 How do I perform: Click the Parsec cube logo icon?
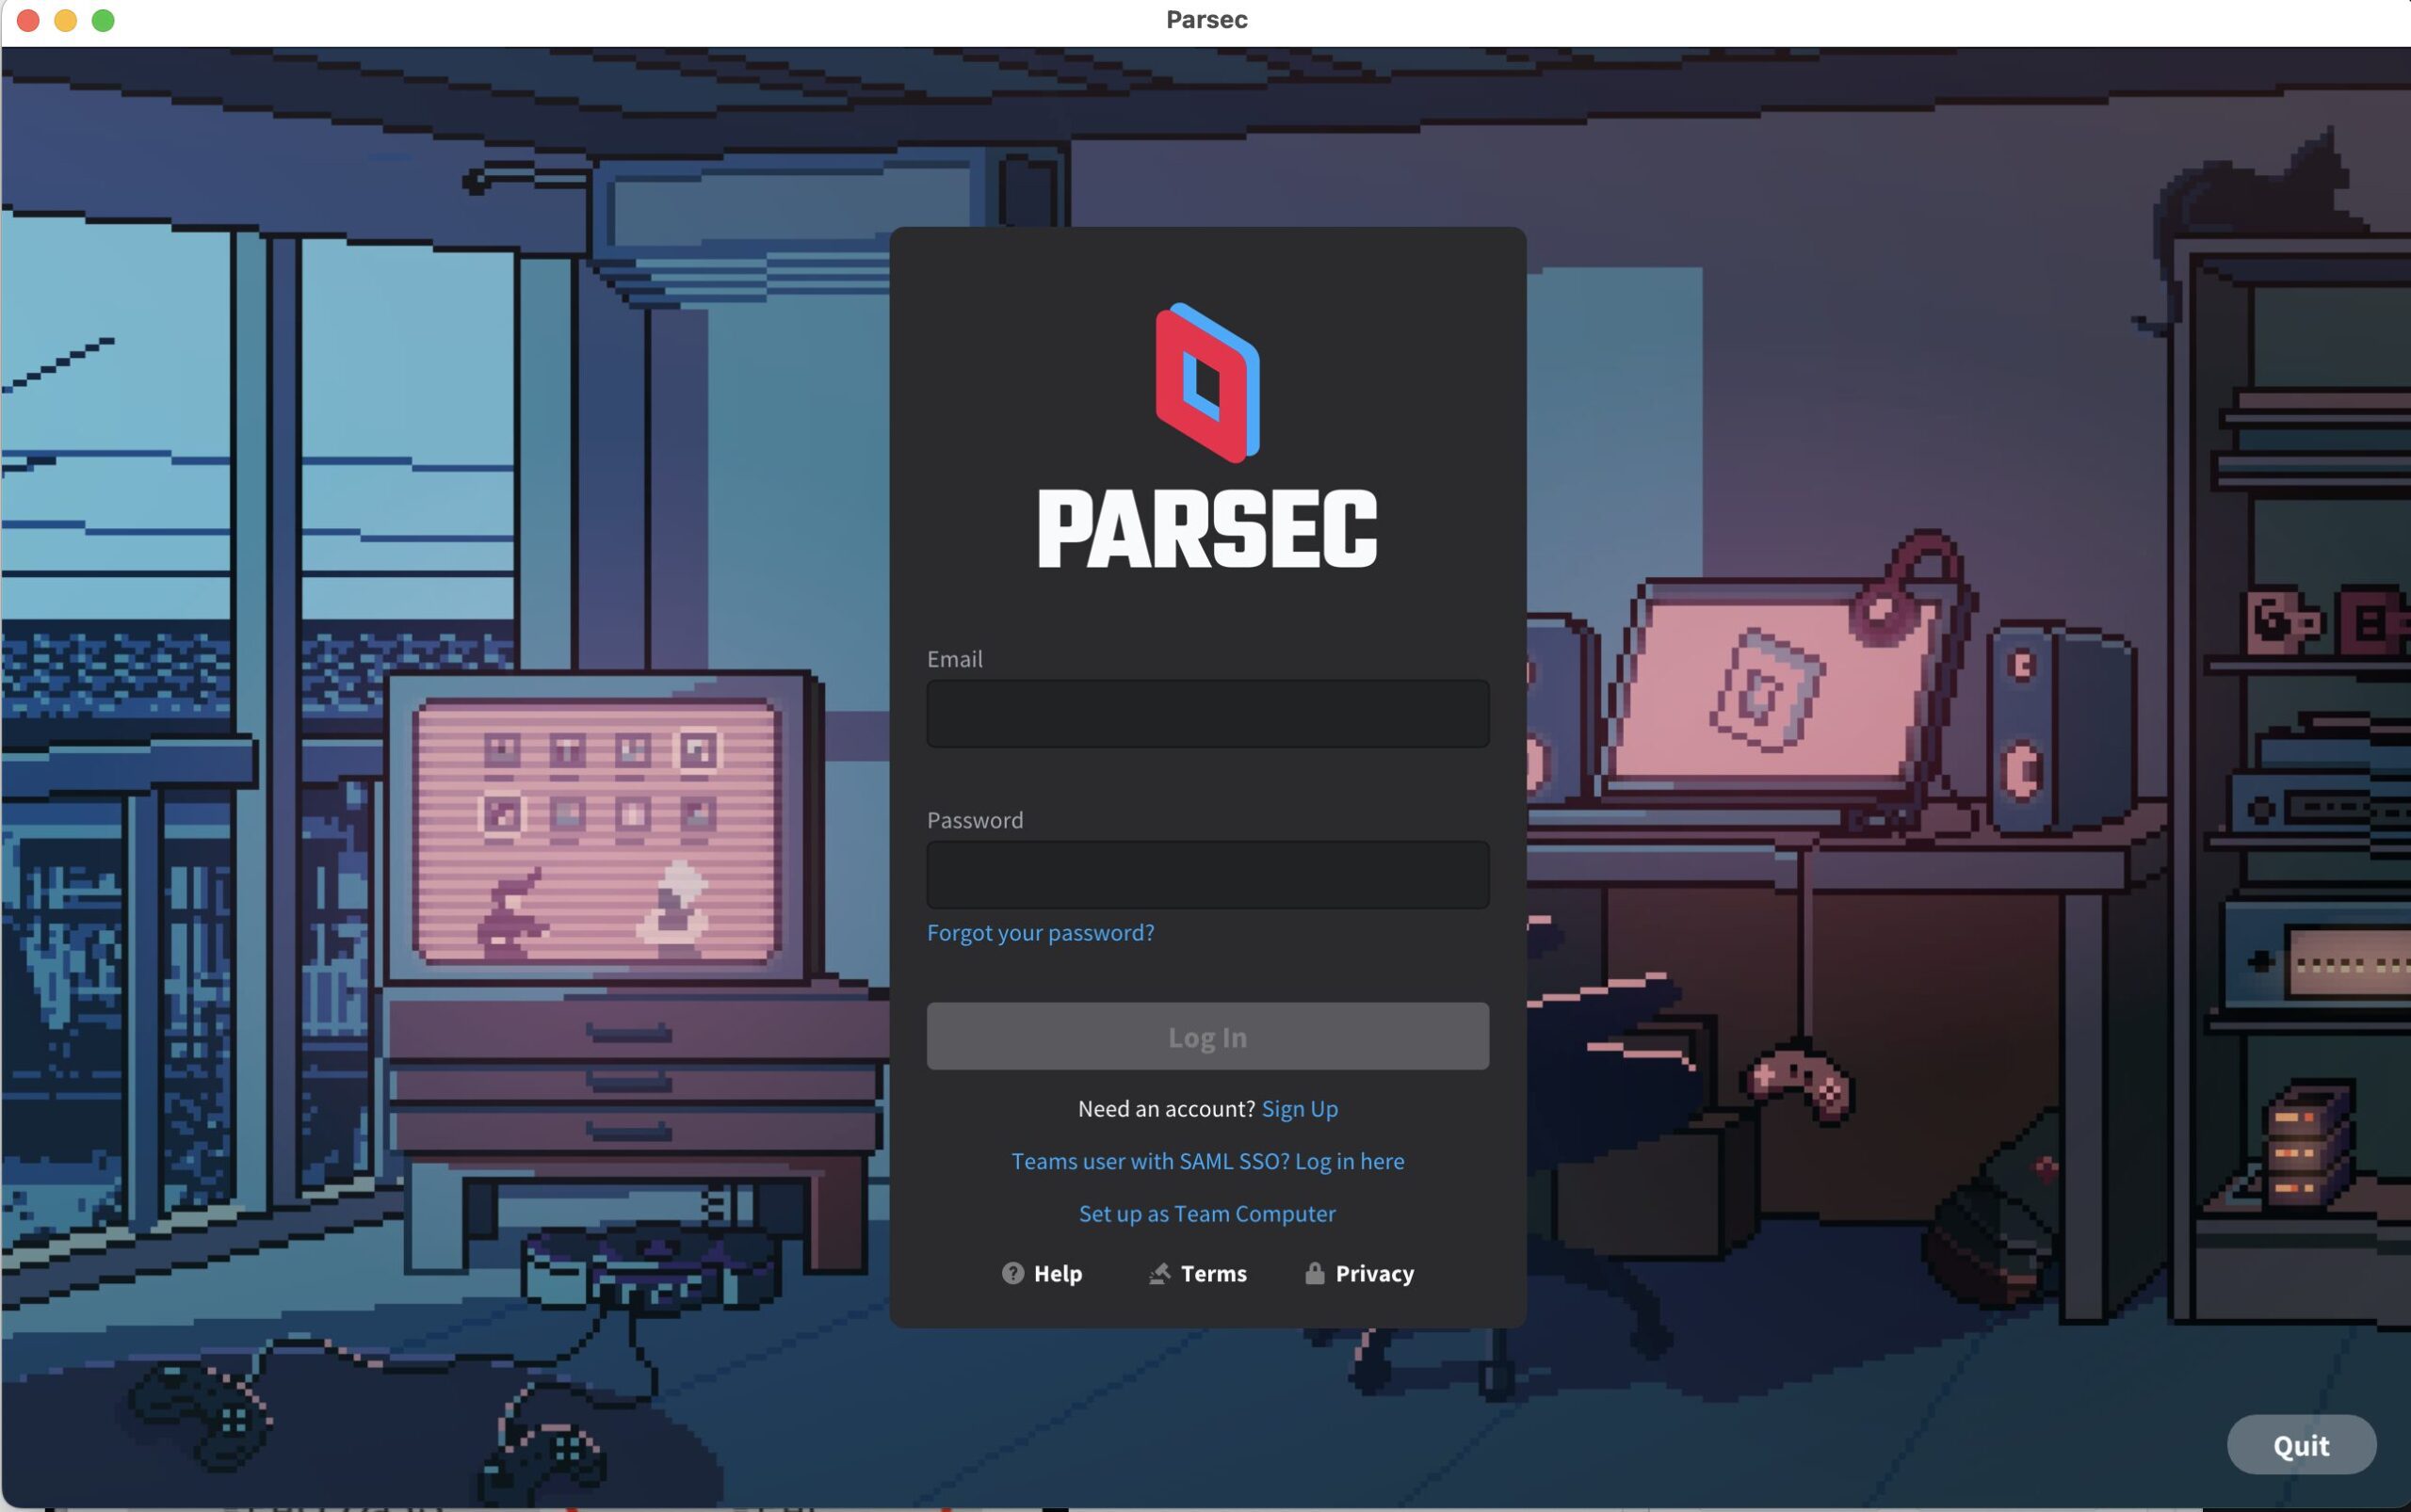(x=1206, y=383)
